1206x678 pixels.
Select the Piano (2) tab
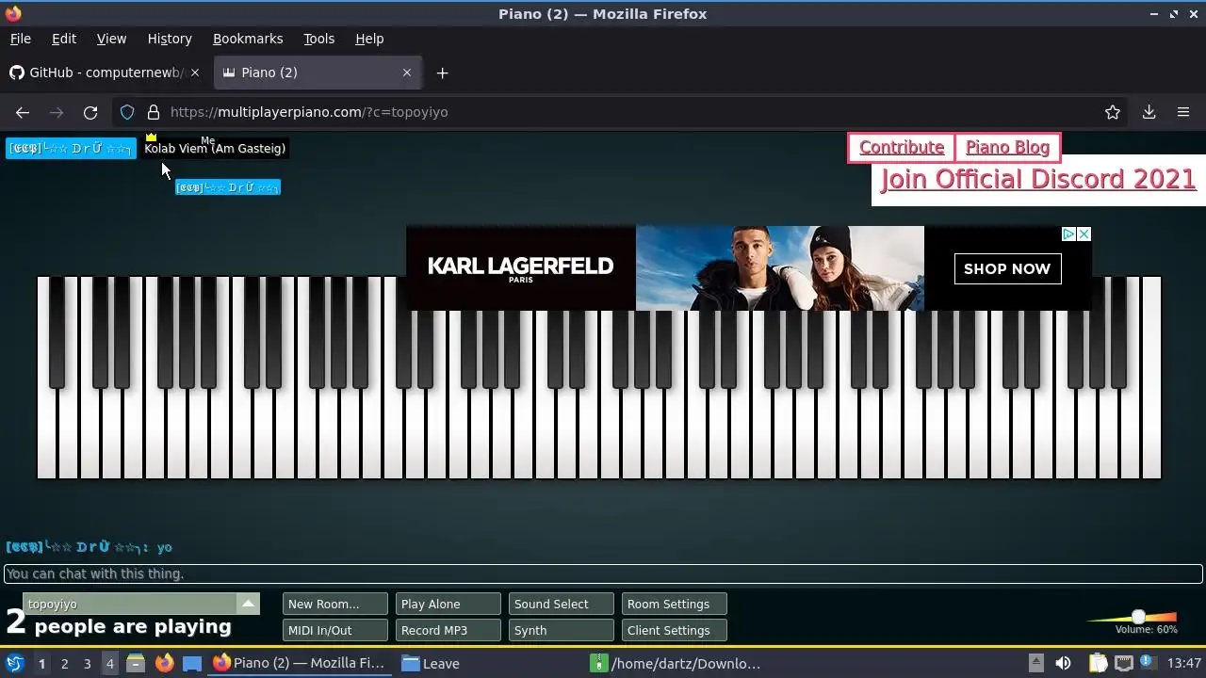point(318,73)
